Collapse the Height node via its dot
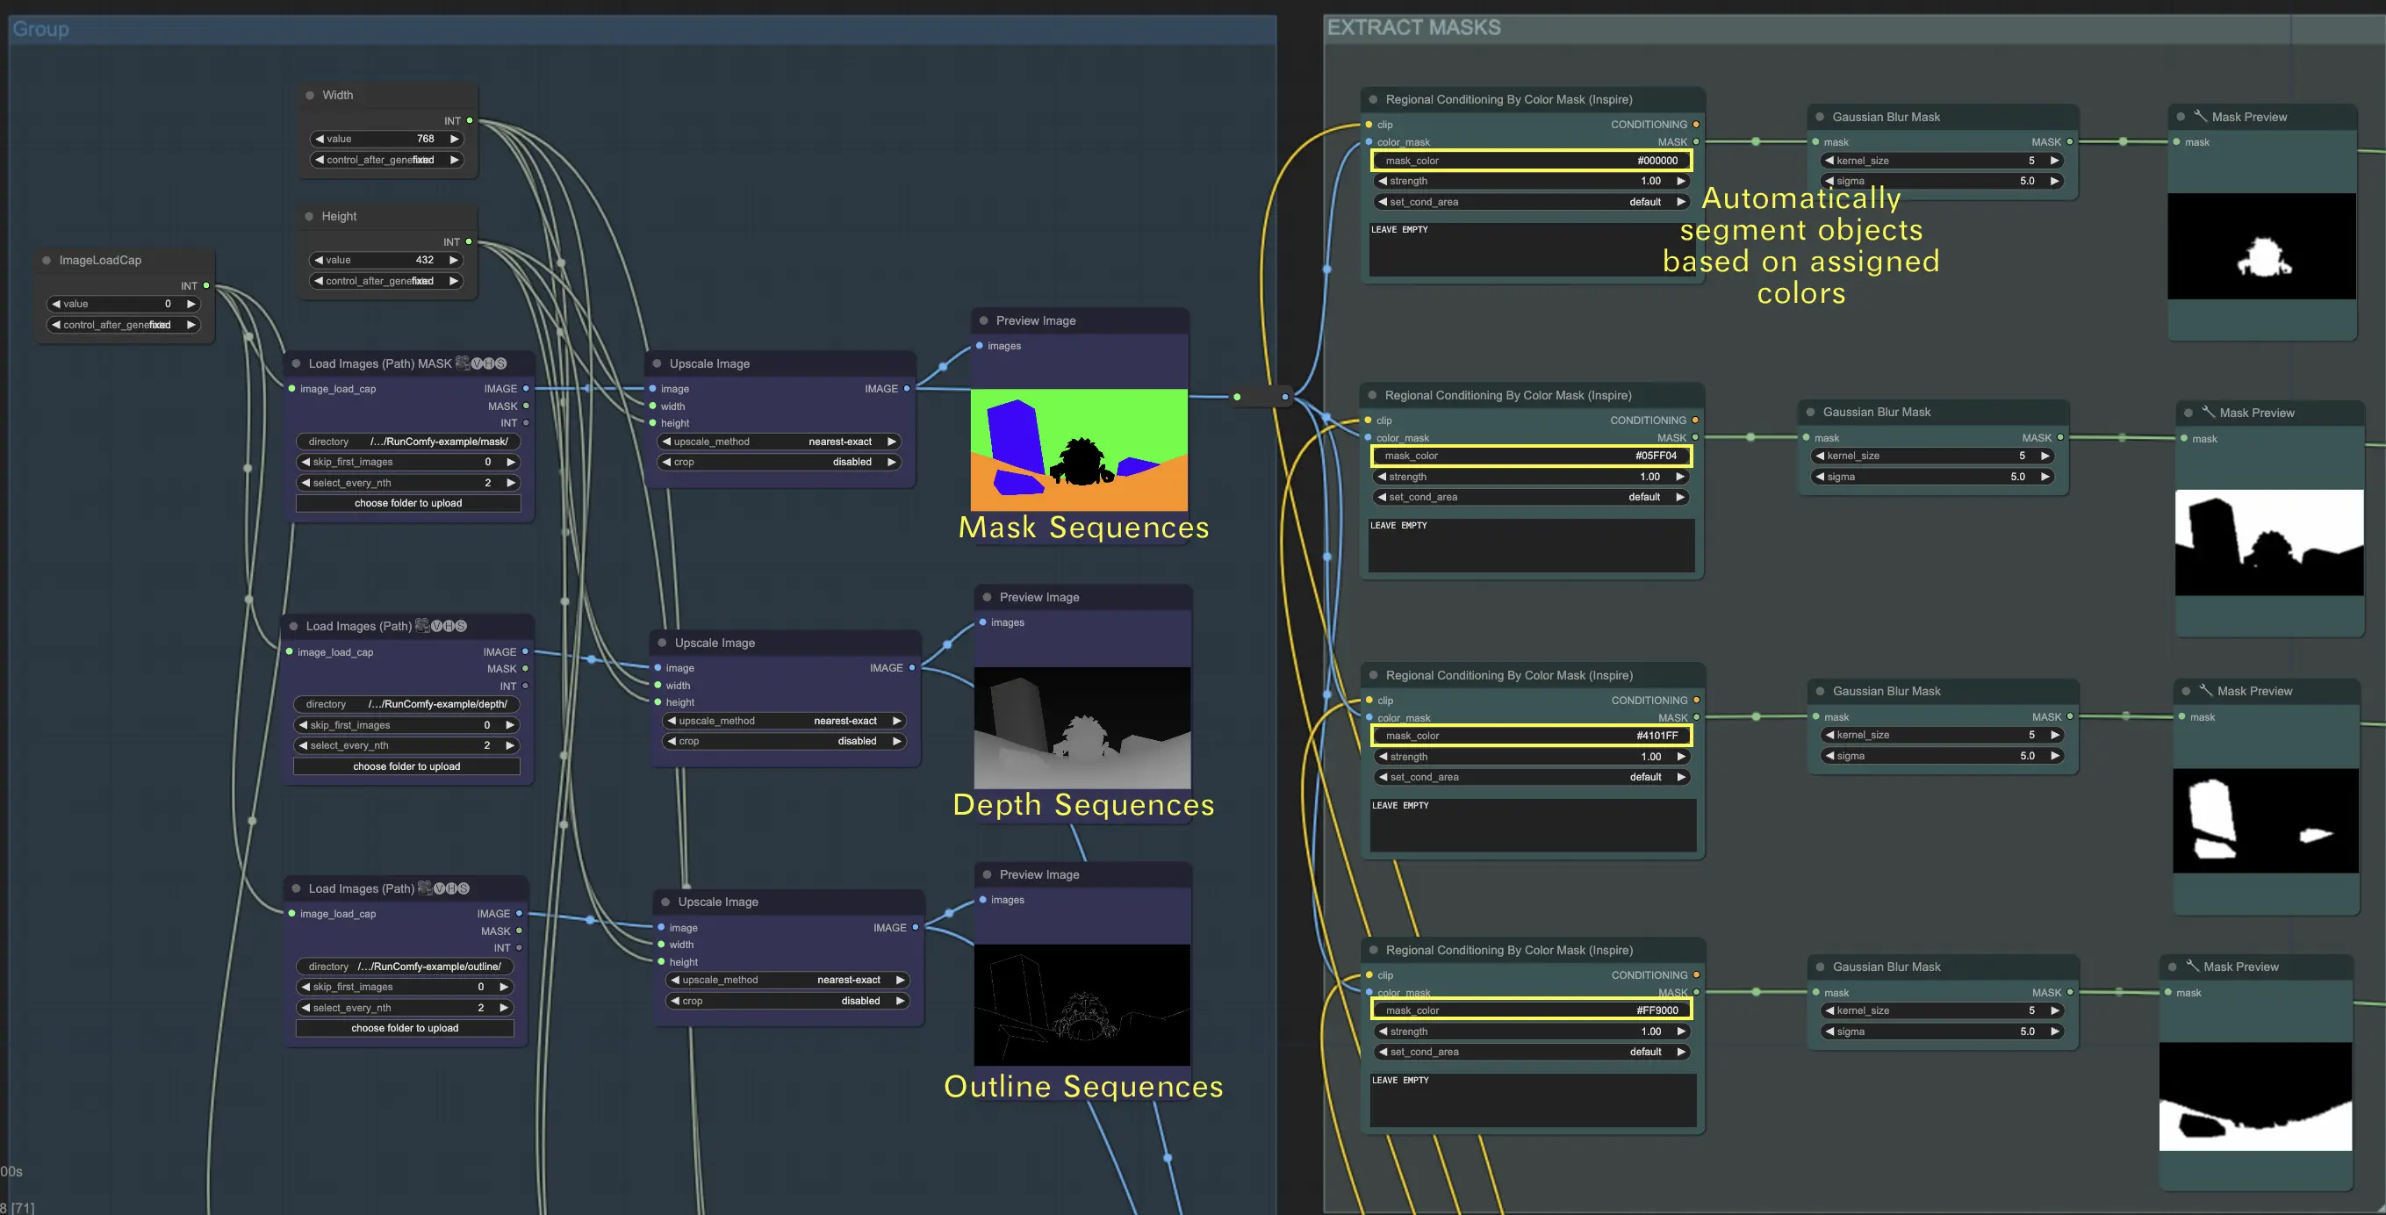 click(x=309, y=217)
